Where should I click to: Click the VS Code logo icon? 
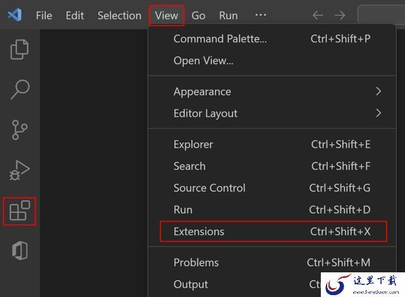pos(15,15)
